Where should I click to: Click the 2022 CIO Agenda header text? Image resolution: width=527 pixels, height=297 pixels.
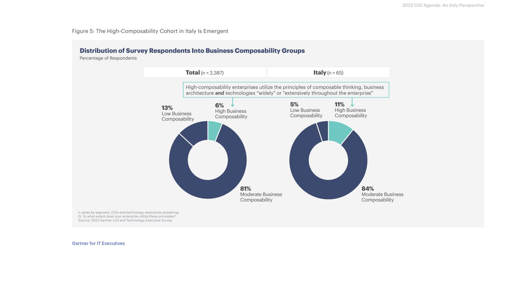pos(443,5)
